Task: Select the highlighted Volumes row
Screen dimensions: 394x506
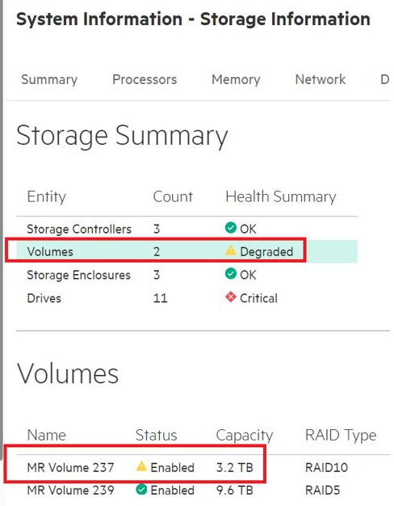Action: point(187,251)
